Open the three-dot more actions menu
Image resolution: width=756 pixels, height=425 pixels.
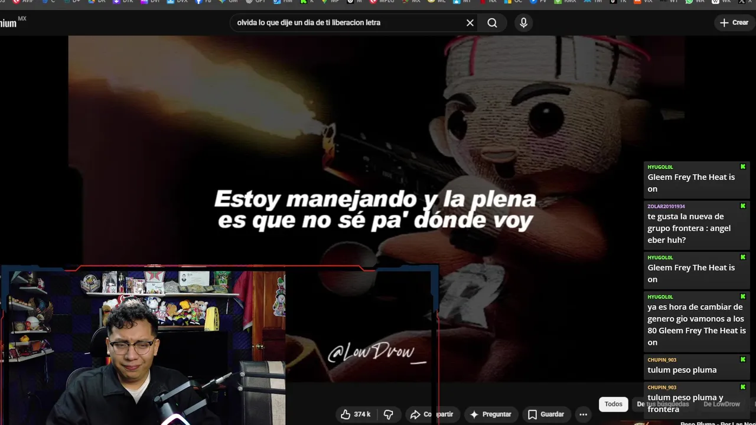(x=584, y=414)
